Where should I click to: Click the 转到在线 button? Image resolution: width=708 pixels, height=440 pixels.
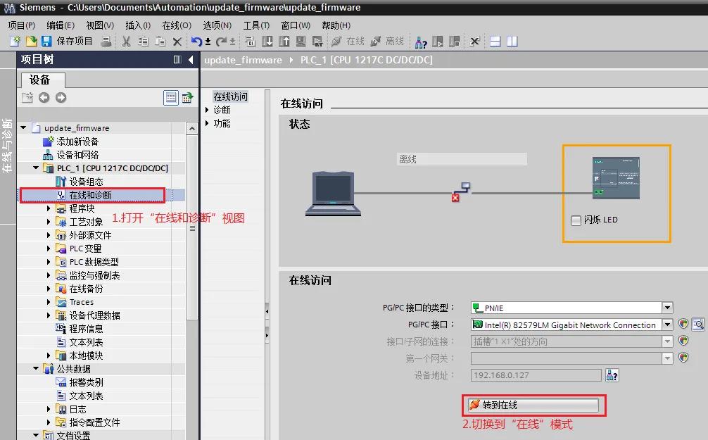tap(533, 405)
